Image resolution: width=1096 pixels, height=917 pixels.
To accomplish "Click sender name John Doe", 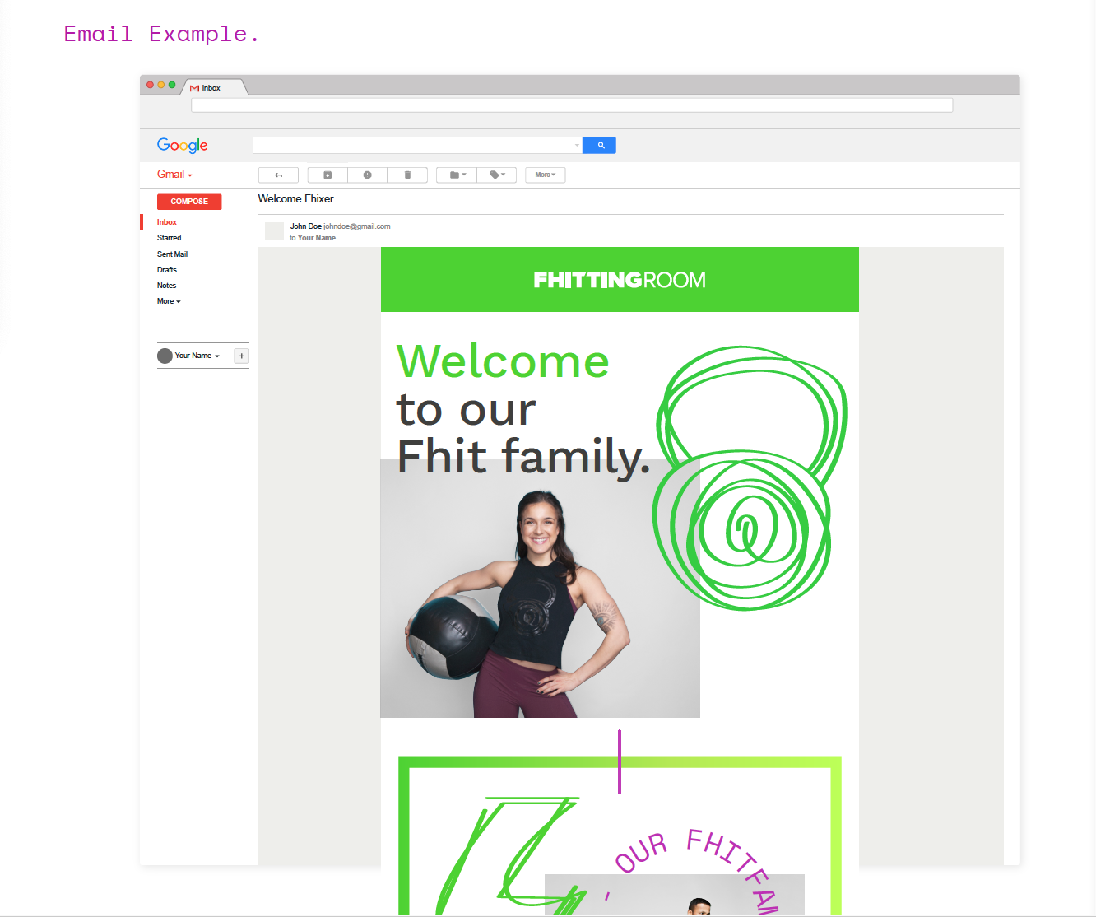I will (306, 226).
